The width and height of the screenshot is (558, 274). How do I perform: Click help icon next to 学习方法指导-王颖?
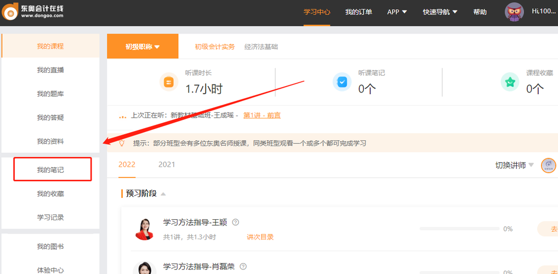point(235,222)
